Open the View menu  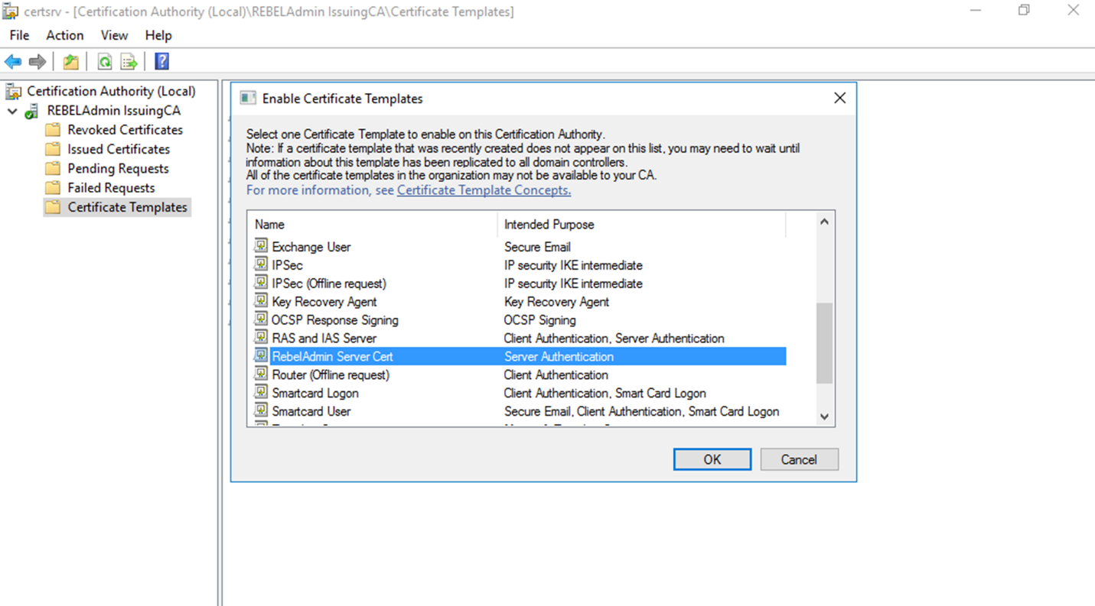point(114,35)
